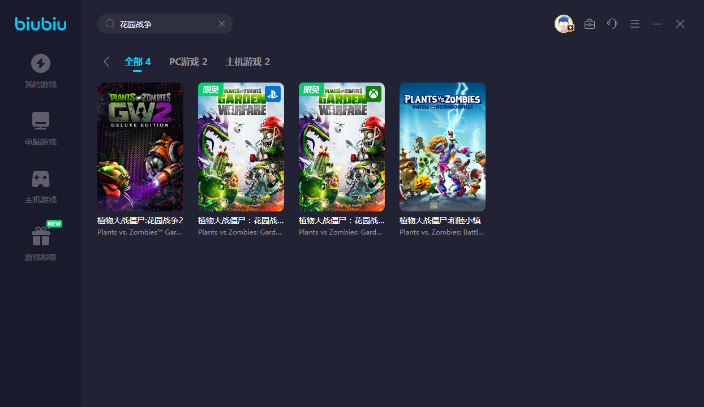Image resolution: width=704 pixels, height=407 pixels.
Task: Click title 植物大战僵尸:和睦小镇
Action: tap(440, 220)
